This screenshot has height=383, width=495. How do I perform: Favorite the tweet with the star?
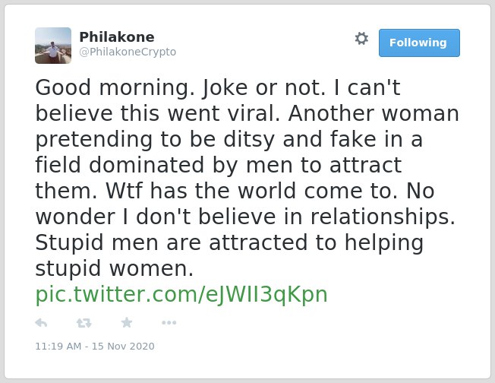click(x=127, y=322)
